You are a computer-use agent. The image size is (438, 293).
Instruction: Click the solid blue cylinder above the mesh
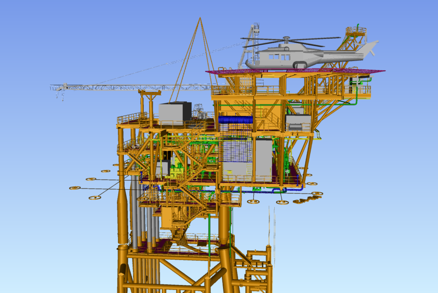coord(236,120)
